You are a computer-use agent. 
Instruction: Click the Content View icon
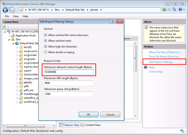tap(83, 125)
